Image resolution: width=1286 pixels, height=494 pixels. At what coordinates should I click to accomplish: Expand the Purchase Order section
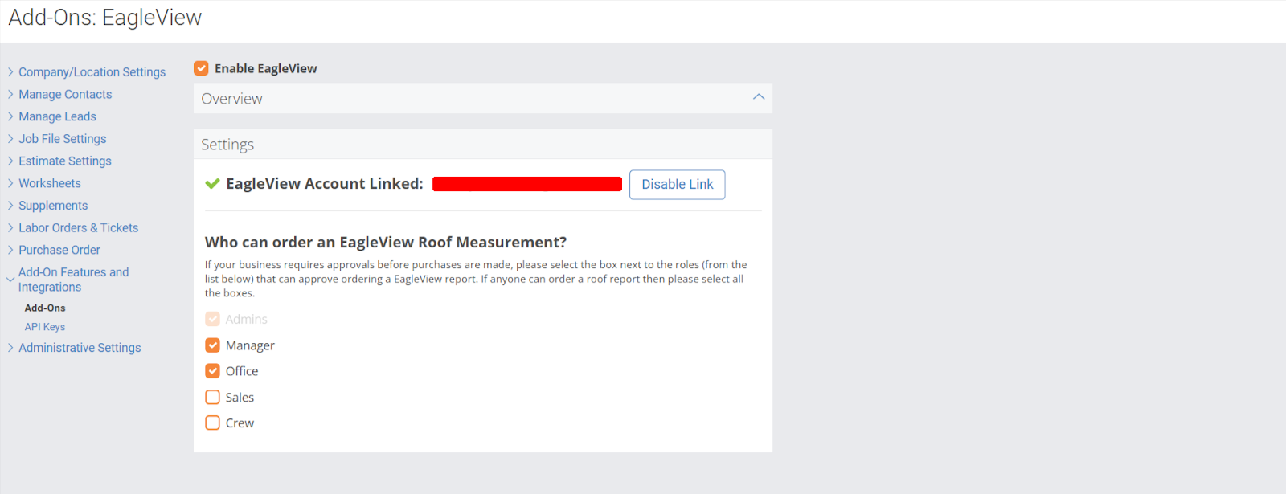pyautogui.click(x=54, y=251)
